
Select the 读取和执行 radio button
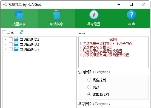(89, 94)
